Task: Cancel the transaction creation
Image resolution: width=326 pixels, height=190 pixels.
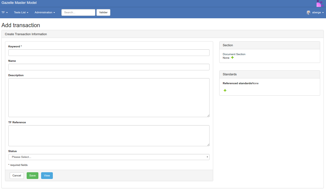Action: coord(17,176)
